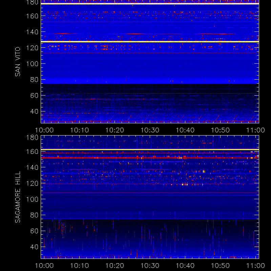This screenshot has height=271, width=271.
Task: Select 10:30 under the Sagamore Hill plot
Action: (150, 266)
